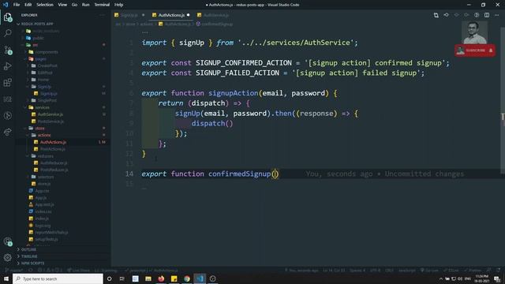The height and width of the screenshot is (284, 505).
Task: Switch to the AuthActions.js editor tab
Action: click(171, 15)
